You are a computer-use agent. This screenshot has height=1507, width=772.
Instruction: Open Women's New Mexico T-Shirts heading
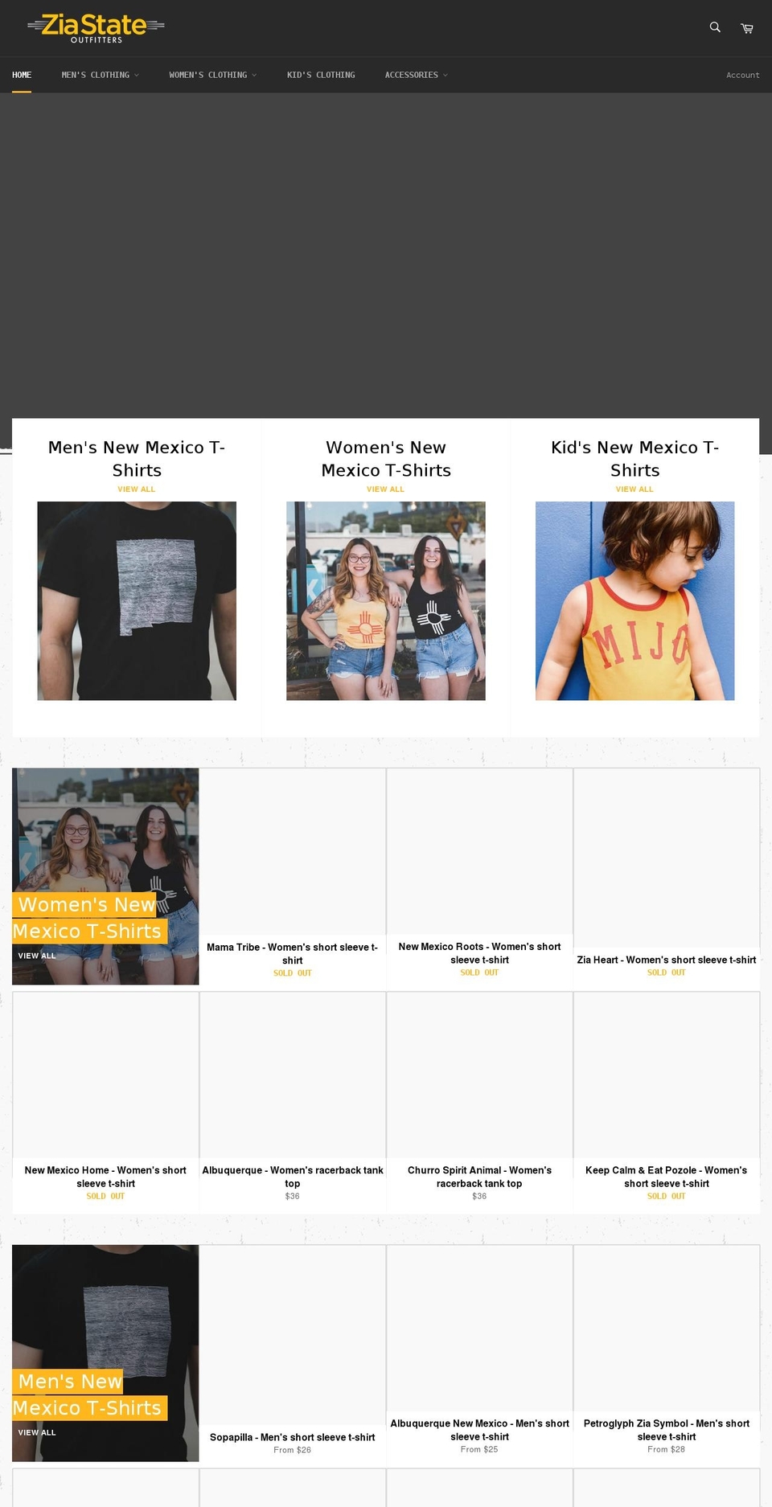pos(386,459)
